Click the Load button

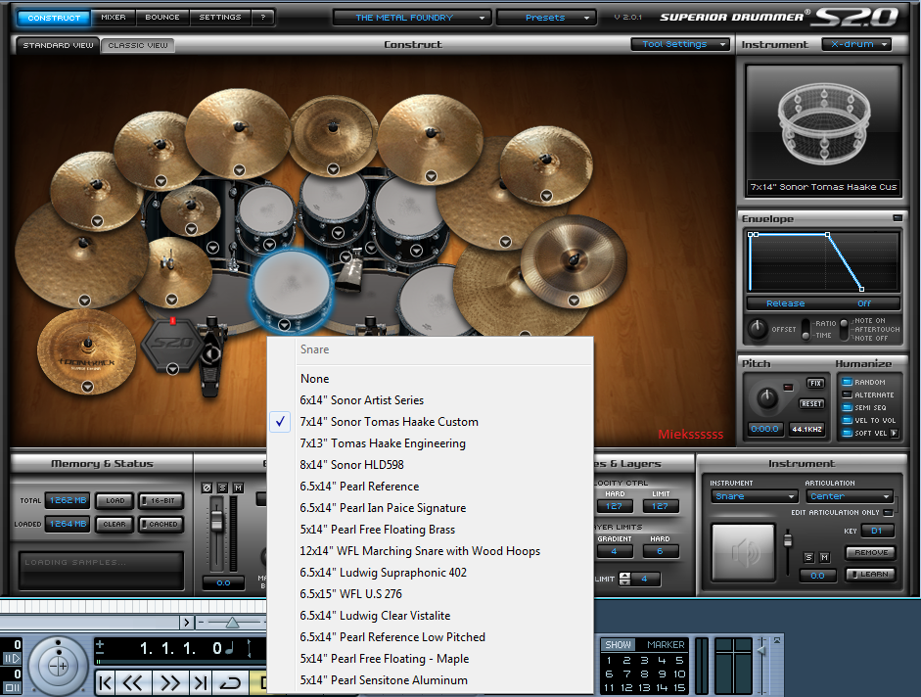[115, 500]
